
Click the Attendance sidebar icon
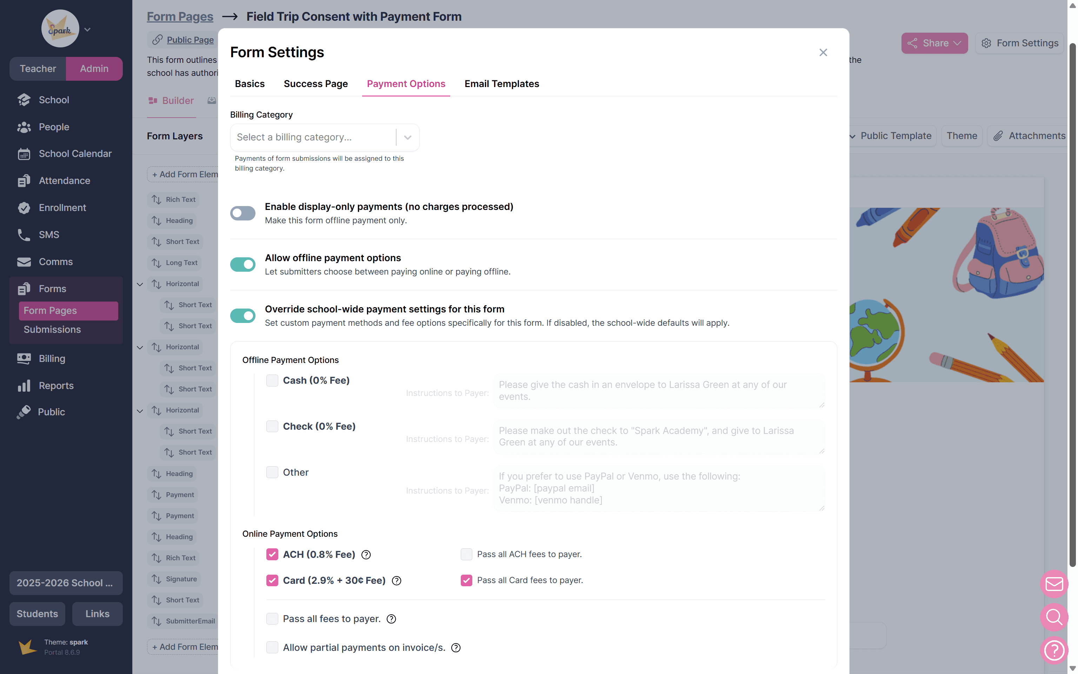[24, 180]
